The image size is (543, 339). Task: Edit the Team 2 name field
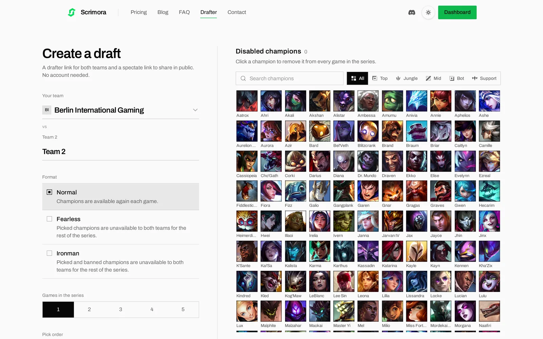click(120, 152)
